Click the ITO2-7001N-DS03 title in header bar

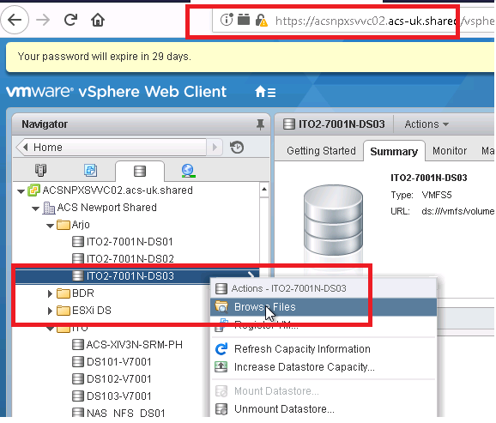click(342, 124)
